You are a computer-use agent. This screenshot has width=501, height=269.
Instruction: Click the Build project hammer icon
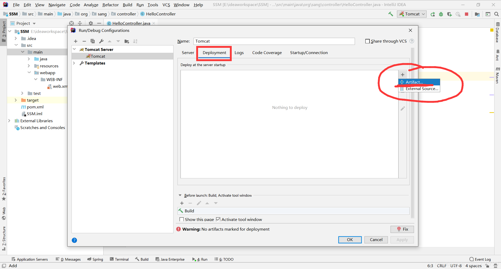[391, 14]
